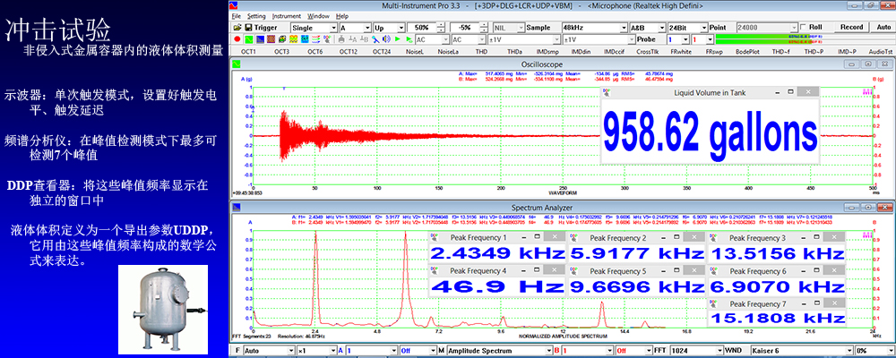Click the lower green input level meter
The image size is (896, 358).
803,42
